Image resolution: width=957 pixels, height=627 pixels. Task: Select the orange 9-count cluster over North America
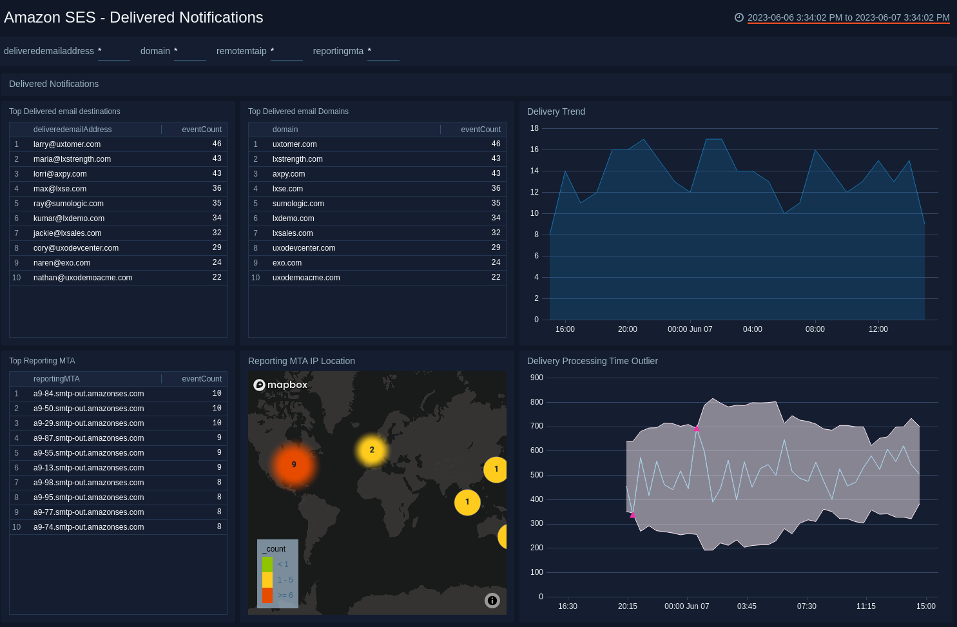point(294,465)
